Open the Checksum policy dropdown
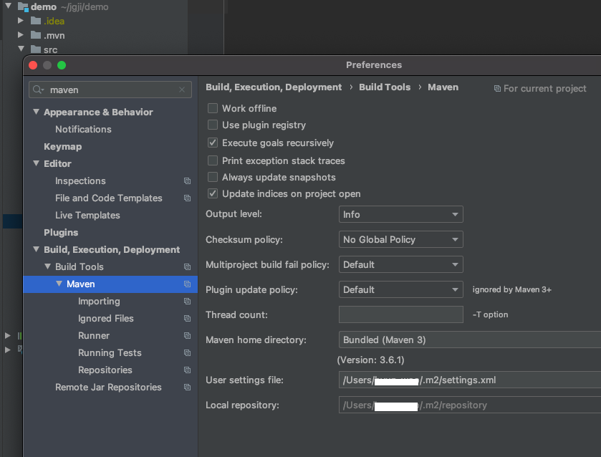This screenshot has width=601, height=457. pos(400,239)
